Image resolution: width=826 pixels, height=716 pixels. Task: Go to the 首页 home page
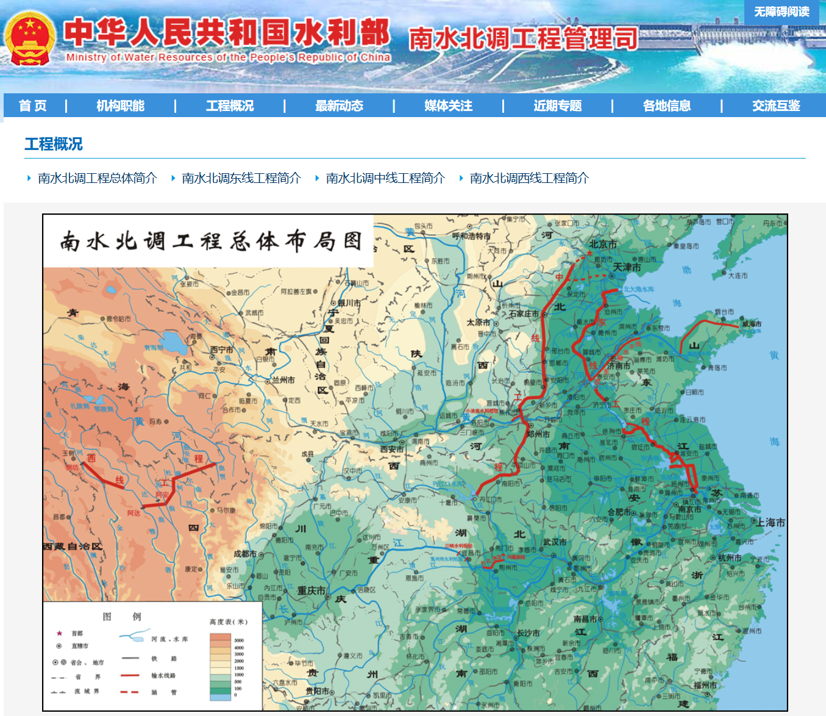click(x=33, y=106)
